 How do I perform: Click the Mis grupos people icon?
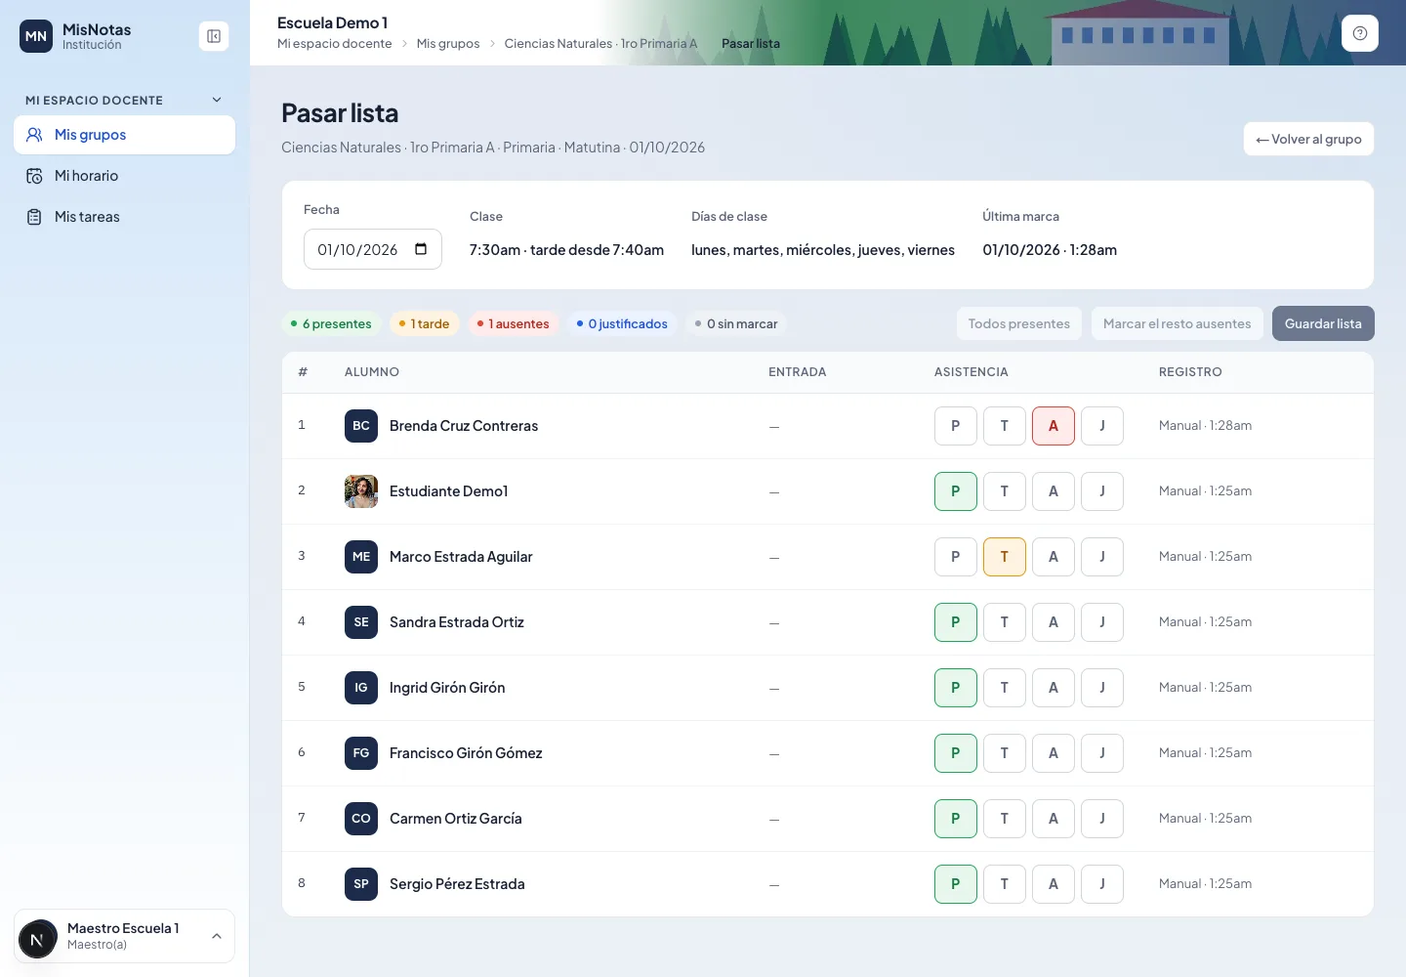coord(34,135)
